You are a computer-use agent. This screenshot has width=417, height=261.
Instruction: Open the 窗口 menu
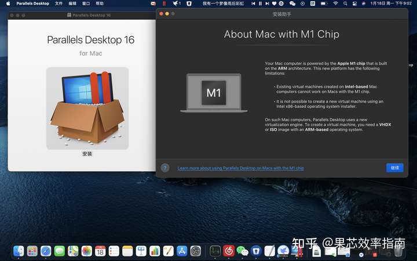[86, 3]
